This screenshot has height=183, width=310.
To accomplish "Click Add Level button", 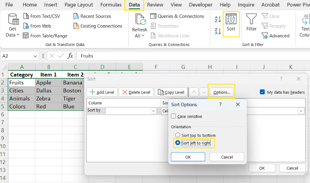I will [102, 92].
